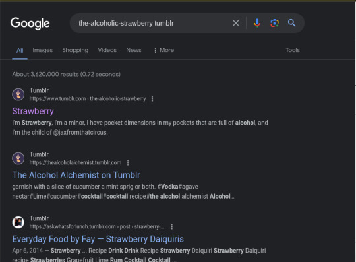Select the All results tab
Screen dimensions: 356x262
pyautogui.click(x=20, y=50)
